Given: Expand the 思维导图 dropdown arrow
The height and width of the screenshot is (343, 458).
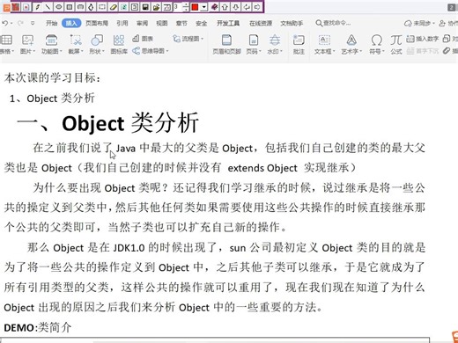Looking at the screenshot, I should click(x=167, y=51).
